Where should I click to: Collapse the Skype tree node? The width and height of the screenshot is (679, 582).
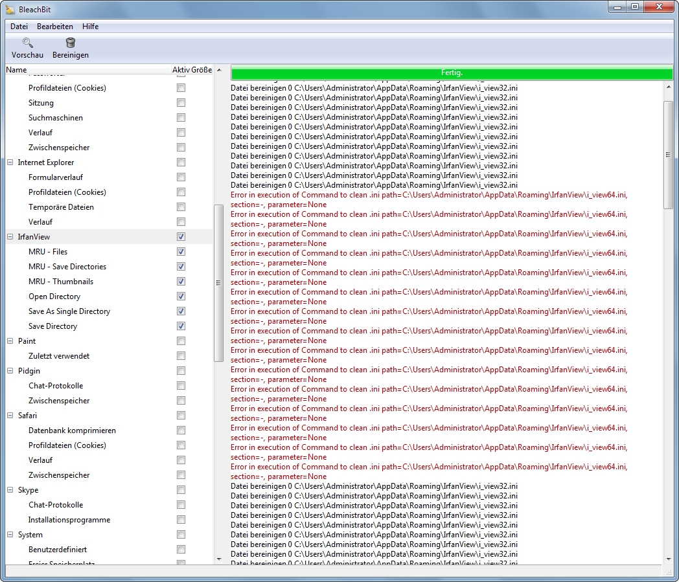tap(10, 490)
